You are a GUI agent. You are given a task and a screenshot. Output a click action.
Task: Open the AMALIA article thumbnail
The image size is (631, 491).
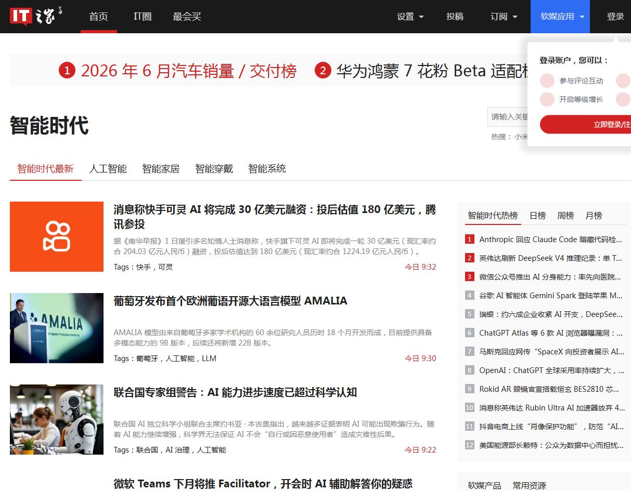57,328
